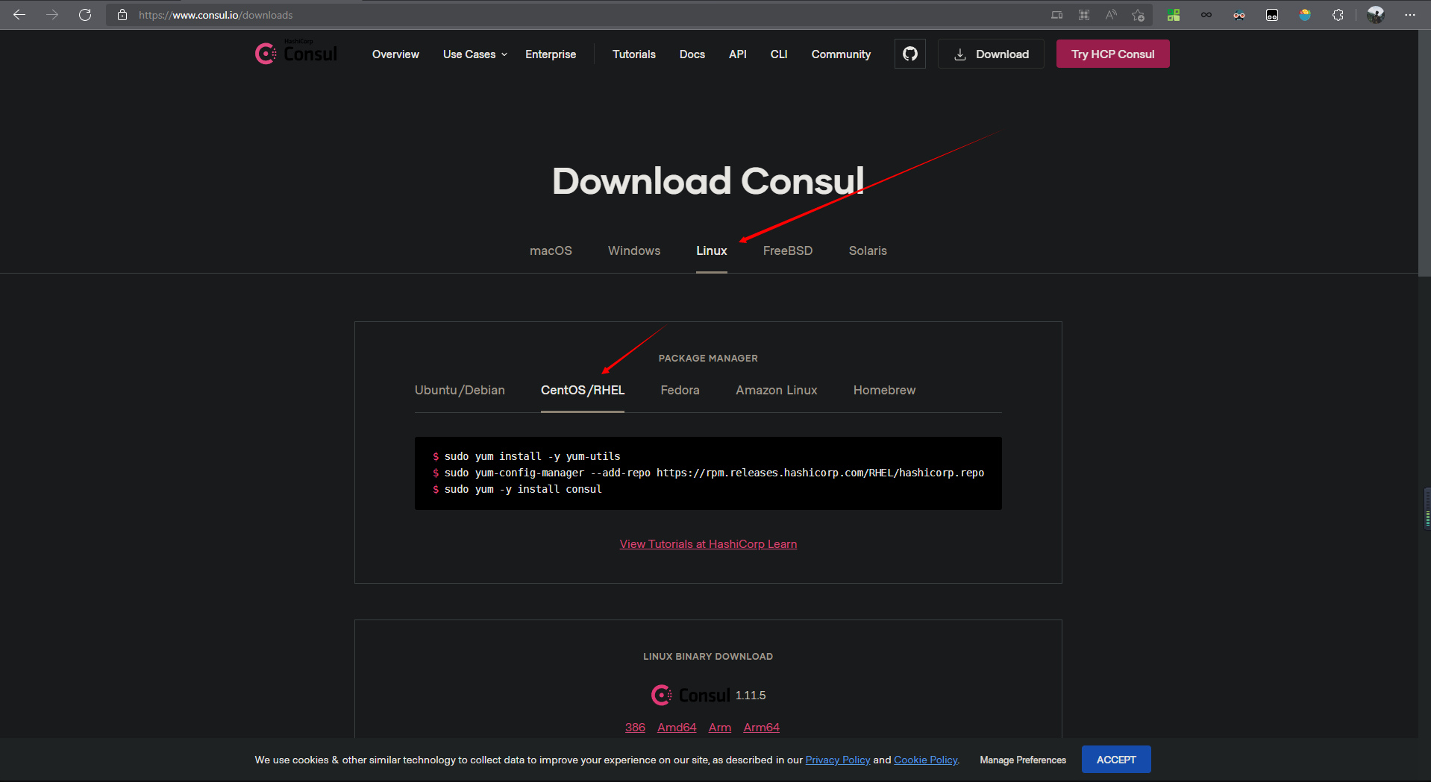Image resolution: width=1431 pixels, height=782 pixels.
Task: Open the green squares extension
Action: click(x=1174, y=15)
